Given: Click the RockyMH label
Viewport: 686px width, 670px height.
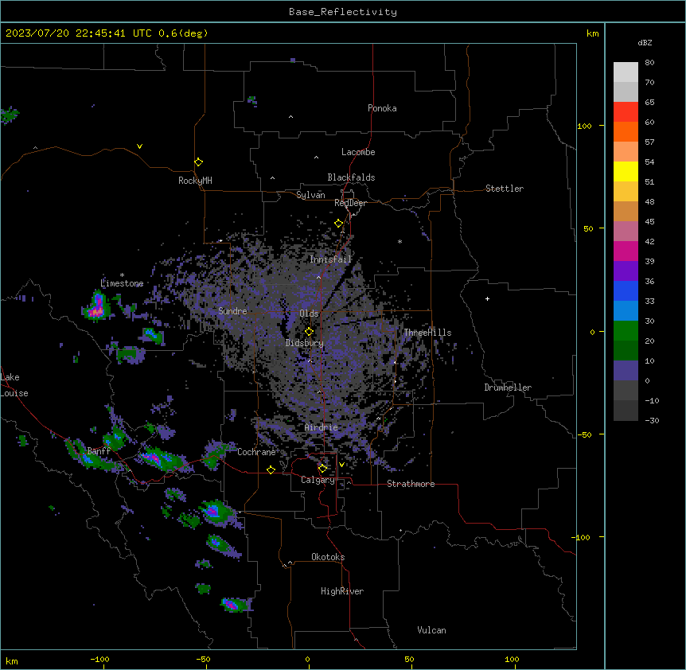Looking at the screenshot, I should point(195,181).
